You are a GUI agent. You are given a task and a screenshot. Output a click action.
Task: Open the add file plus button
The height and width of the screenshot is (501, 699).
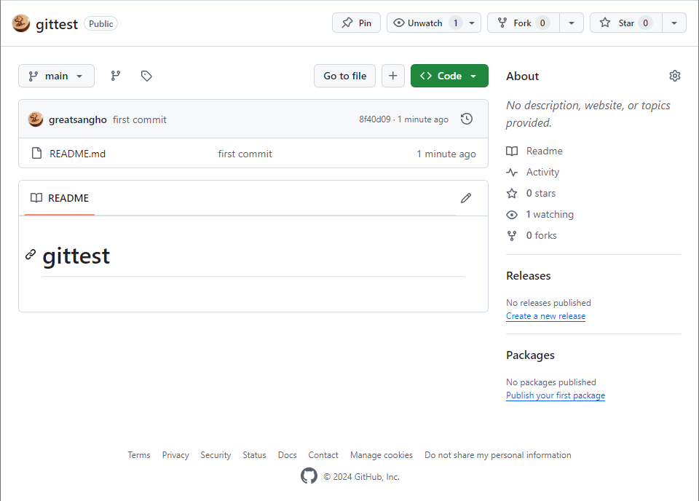[392, 76]
